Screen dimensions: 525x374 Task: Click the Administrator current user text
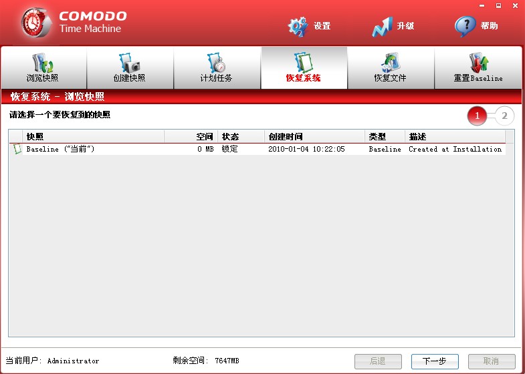73,361
